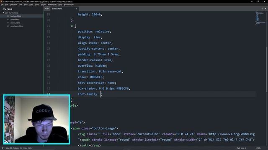
Task: Open the Edit menu
Action: pyautogui.click(x=7, y=5)
